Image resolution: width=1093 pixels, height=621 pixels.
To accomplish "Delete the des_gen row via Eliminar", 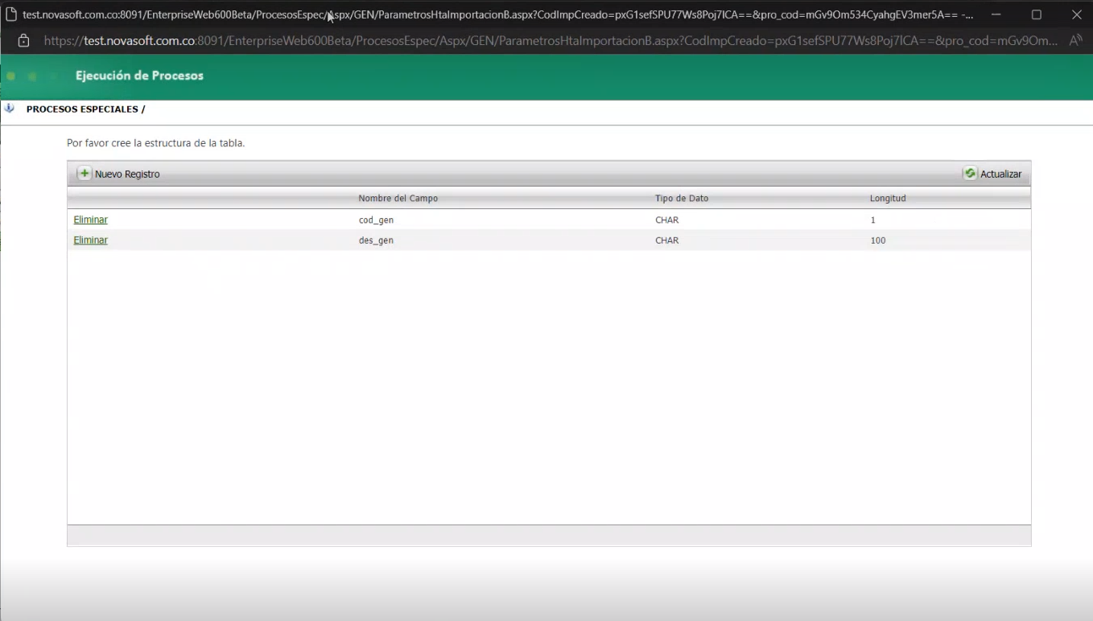I will pos(90,241).
